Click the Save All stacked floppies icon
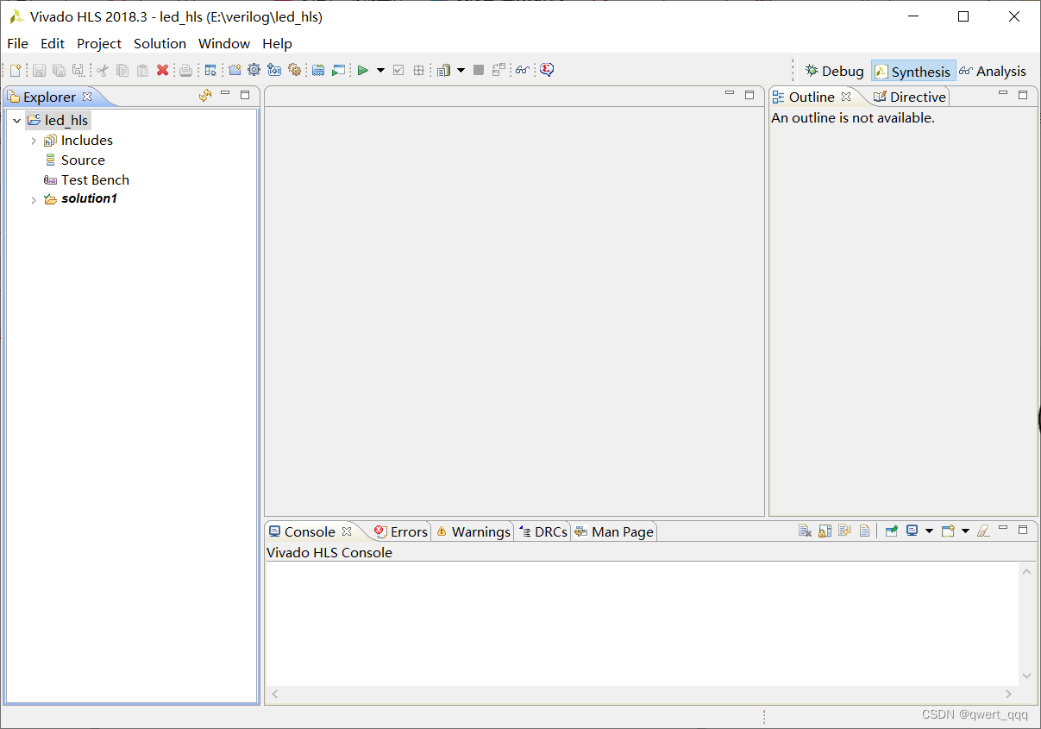This screenshot has width=1041, height=729. click(x=59, y=70)
